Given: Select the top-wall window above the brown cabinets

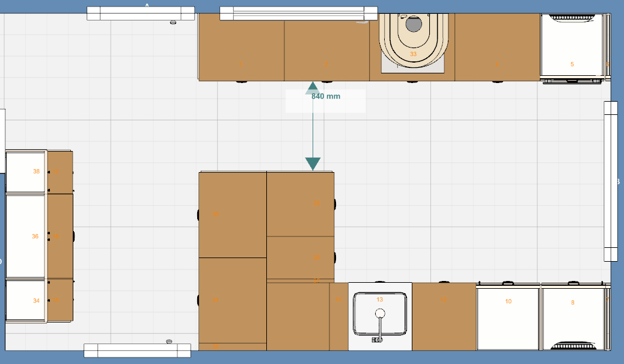Looking at the screenshot, I should tap(298, 13).
